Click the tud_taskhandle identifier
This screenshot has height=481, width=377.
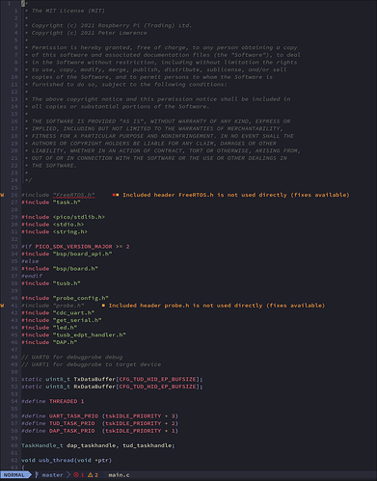pyautogui.click(x=148, y=445)
